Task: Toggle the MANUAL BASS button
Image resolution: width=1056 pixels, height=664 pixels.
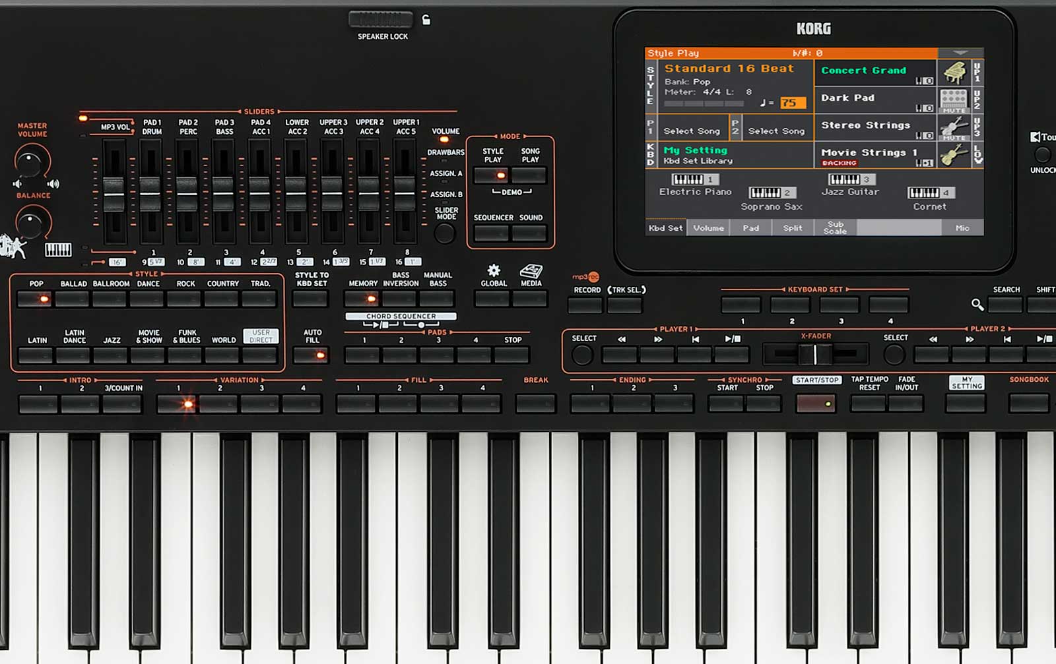Action: click(x=437, y=299)
